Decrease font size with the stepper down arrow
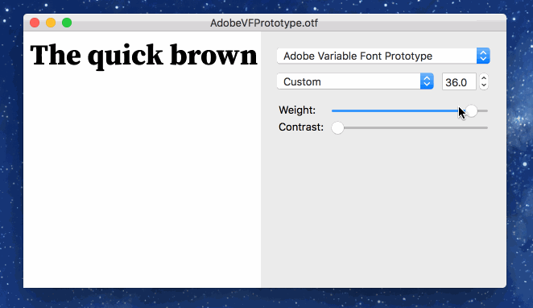Image resolution: width=533 pixels, height=308 pixels. point(484,85)
